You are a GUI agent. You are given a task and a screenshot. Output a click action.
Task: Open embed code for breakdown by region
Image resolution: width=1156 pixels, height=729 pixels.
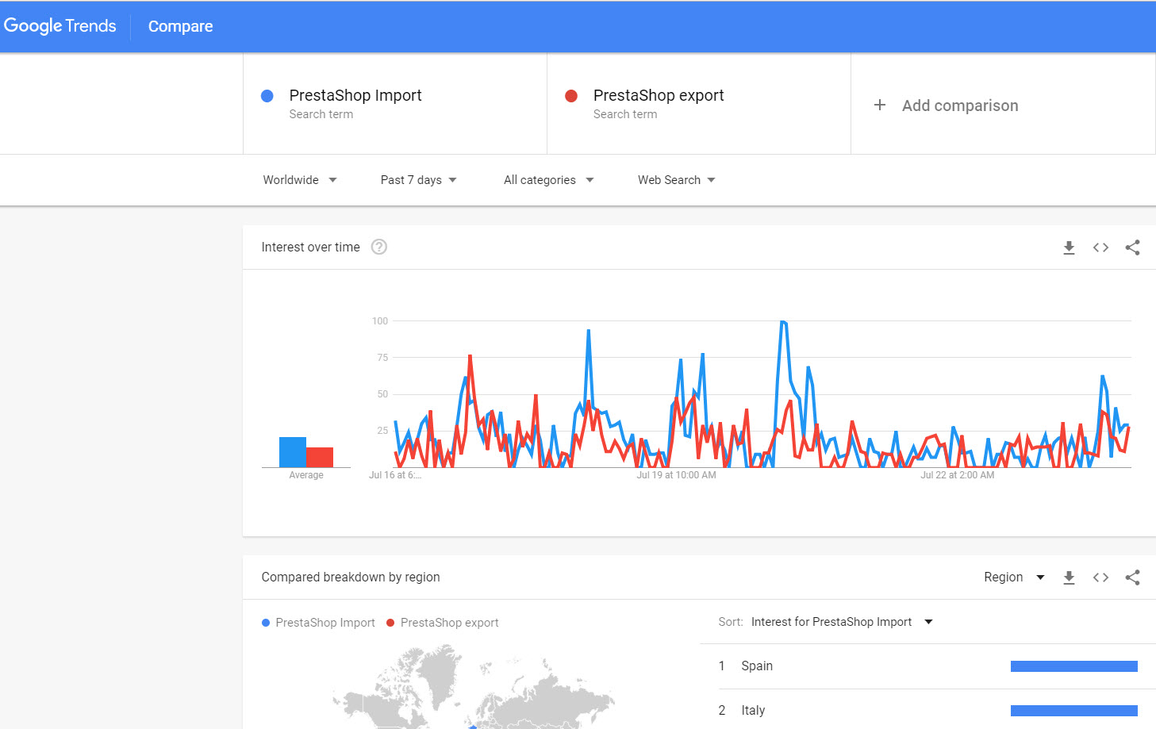coord(1100,577)
